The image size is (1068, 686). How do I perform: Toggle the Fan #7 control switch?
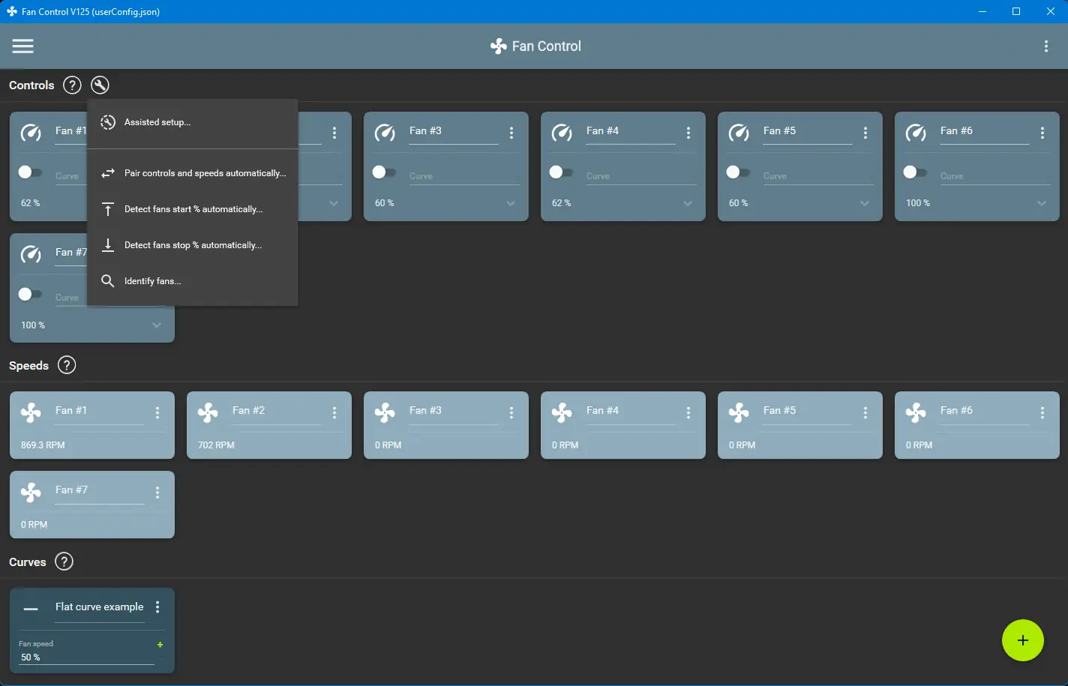30,294
